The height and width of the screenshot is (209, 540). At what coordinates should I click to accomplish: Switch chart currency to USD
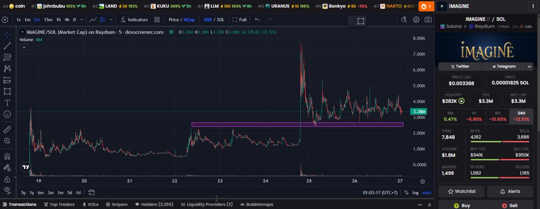coord(207,20)
